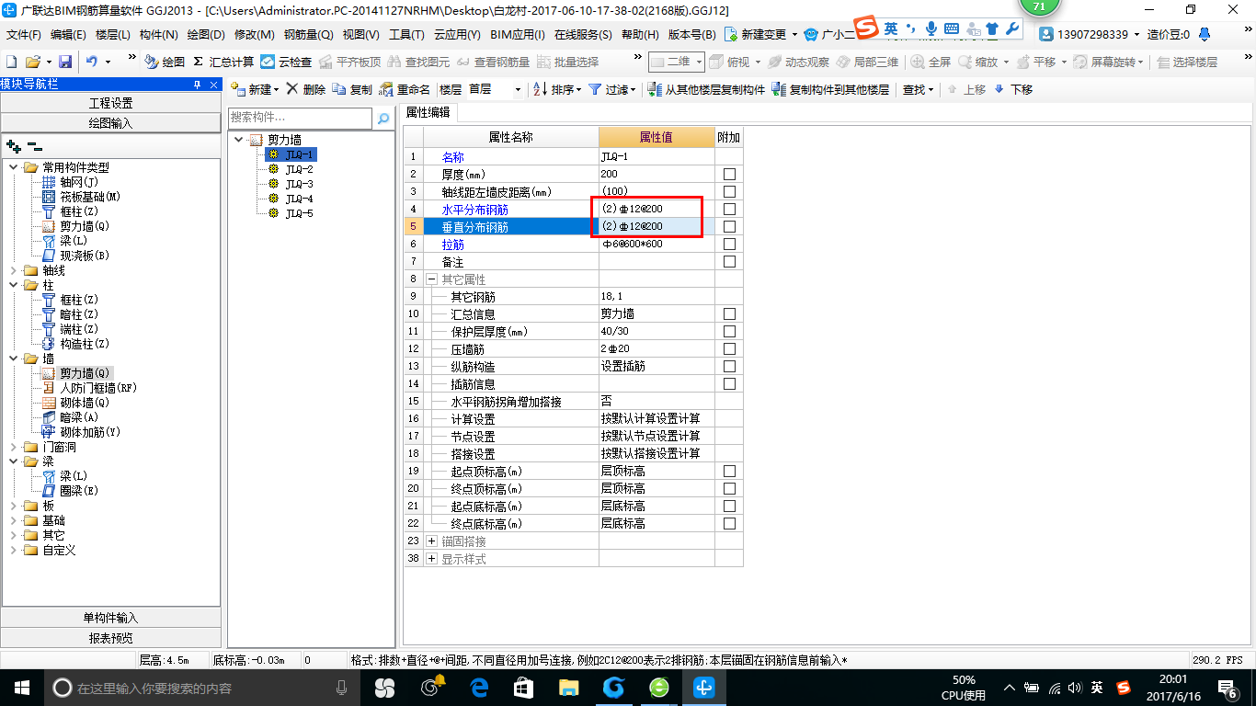This screenshot has width=1256, height=706.
Task: Tick 附加 checkbox for 压墙筋
Action: point(729,348)
